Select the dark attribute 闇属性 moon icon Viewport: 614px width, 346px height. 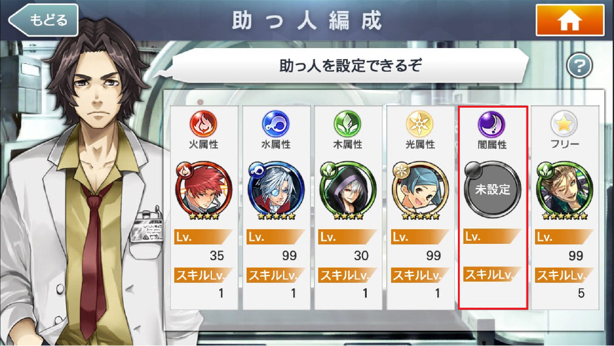[x=491, y=124]
